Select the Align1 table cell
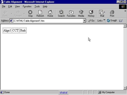This screenshot has width=127, height=95. [7, 30]
